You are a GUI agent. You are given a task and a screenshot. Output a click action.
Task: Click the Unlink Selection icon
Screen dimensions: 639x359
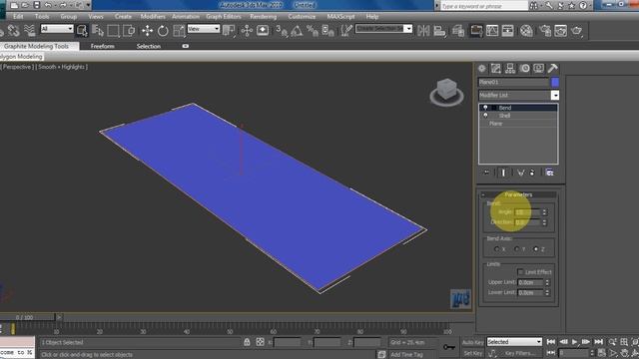(x=13, y=31)
